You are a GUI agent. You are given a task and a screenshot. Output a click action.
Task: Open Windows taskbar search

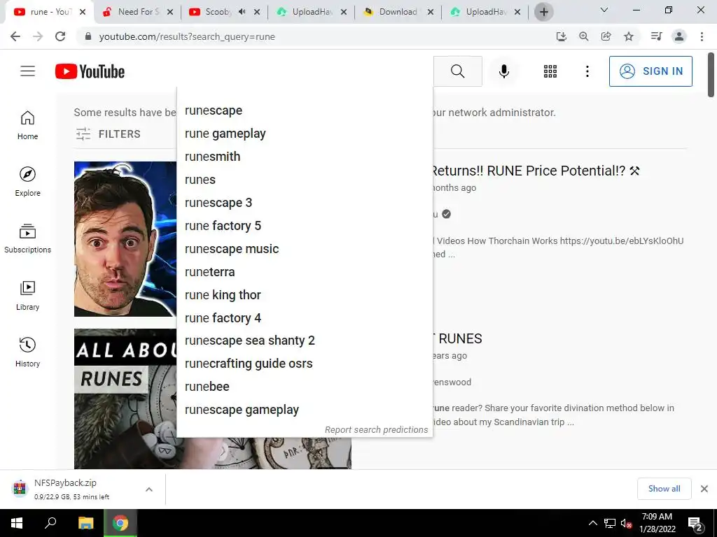click(x=50, y=523)
